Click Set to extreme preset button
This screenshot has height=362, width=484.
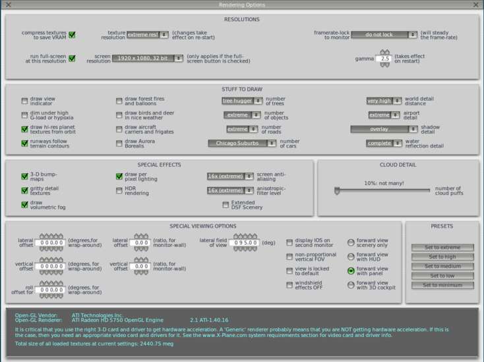point(442,247)
